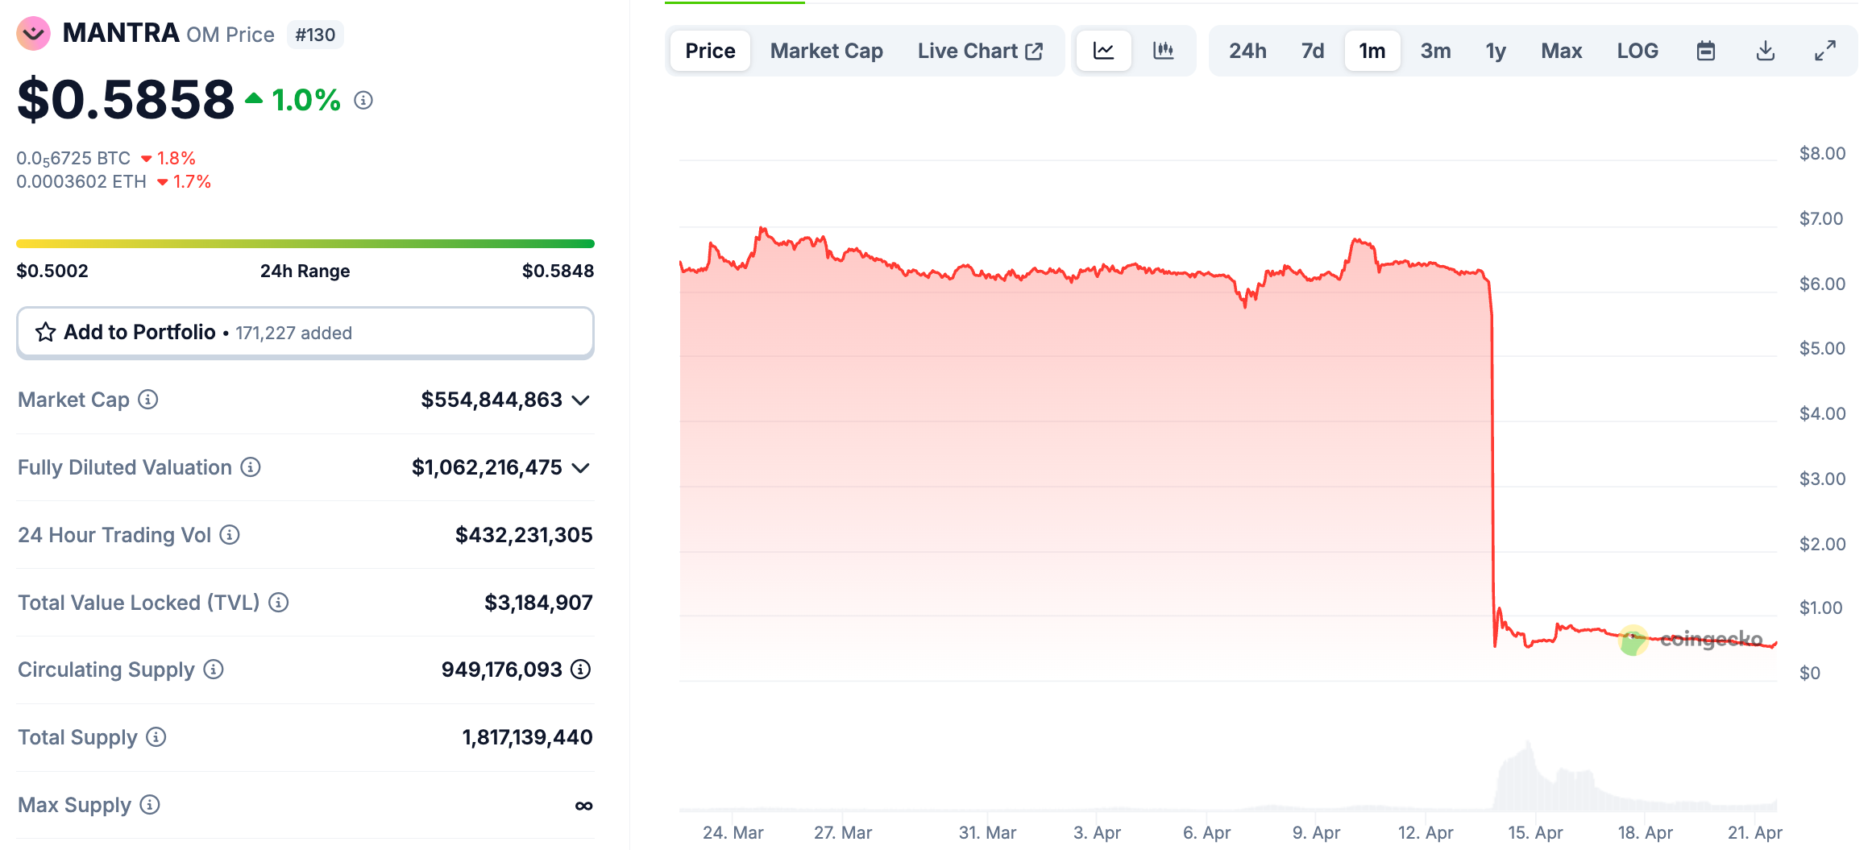Select the 1y time range
The height and width of the screenshot is (850, 1872).
[x=1495, y=51]
